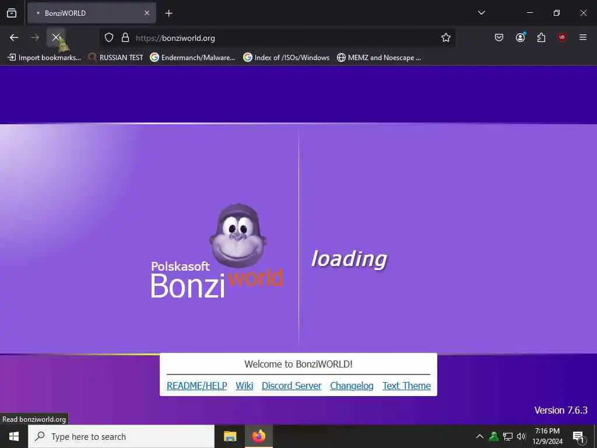This screenshot has width=597, height=448.
Task: Open Firefox application hamburger menu
Action: [583, 37]
